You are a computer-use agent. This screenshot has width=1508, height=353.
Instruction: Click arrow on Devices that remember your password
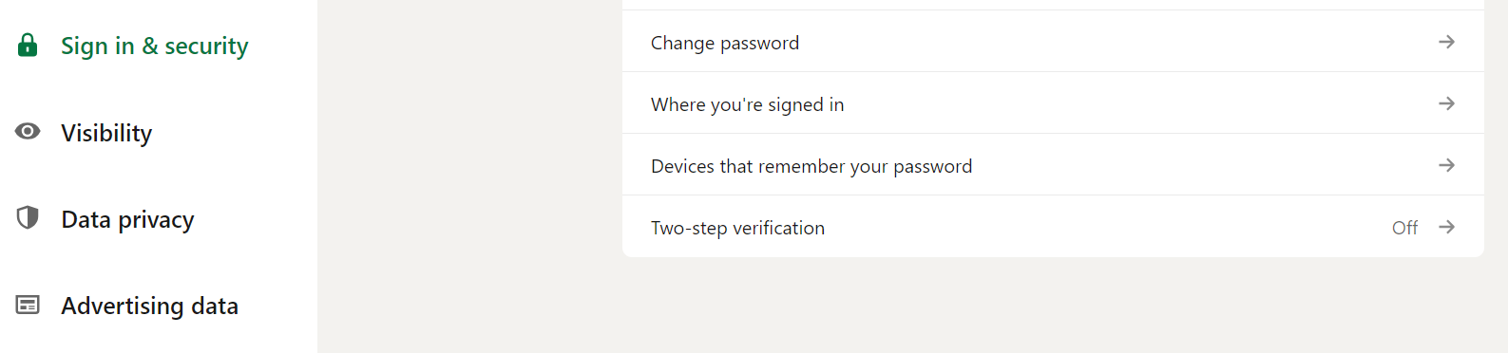coord(1446,165)
